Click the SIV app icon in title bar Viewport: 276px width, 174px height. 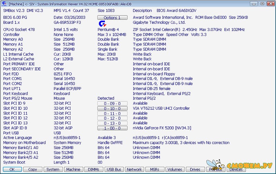[x=4, y=4]
